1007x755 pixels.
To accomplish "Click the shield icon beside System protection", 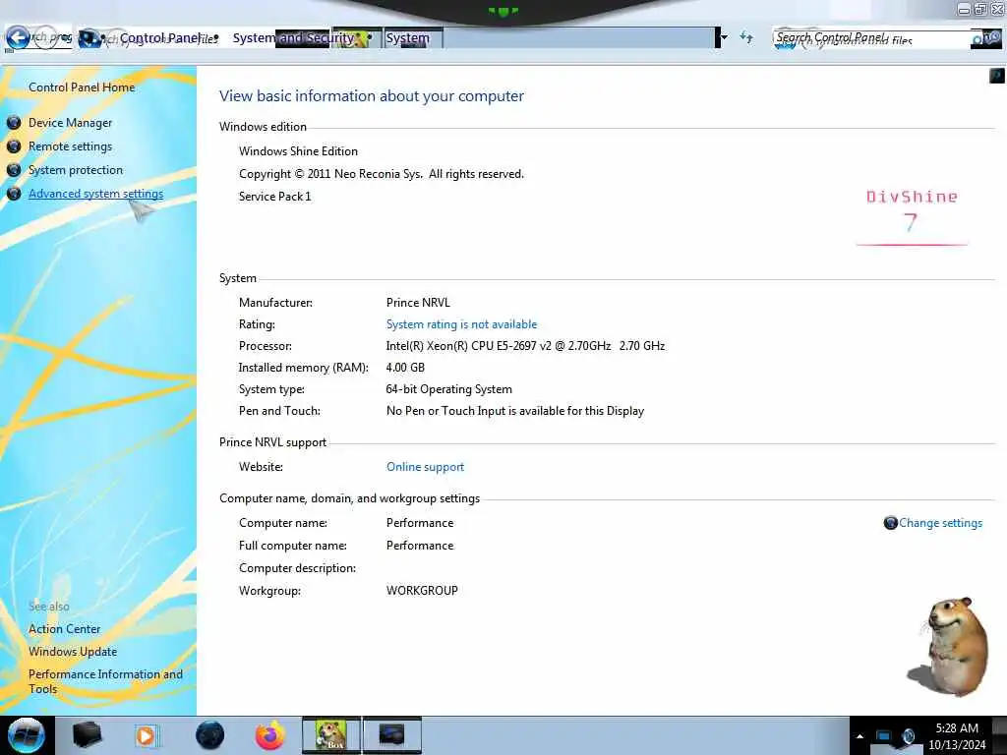I will point(14,170).
